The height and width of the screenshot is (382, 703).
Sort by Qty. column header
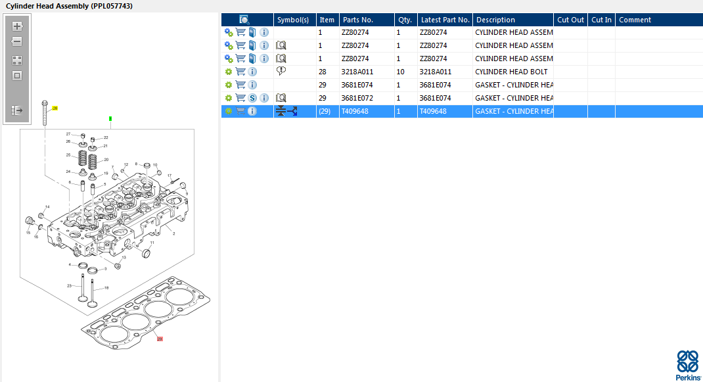tap(406, 20)
